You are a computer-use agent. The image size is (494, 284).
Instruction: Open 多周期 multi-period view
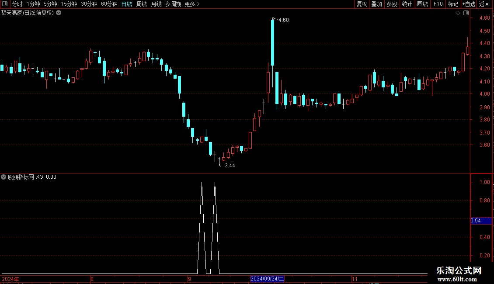tap(173, 4)
